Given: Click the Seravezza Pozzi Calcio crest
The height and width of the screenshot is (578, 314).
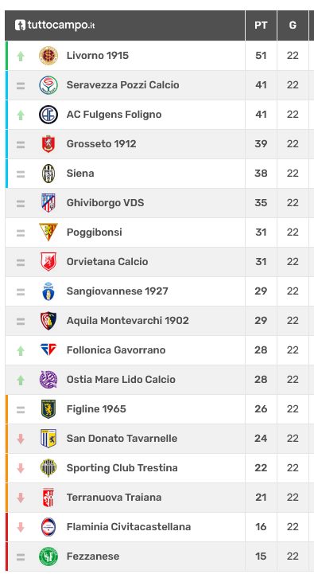Looking at the screenshot, I should coord(48,85).
